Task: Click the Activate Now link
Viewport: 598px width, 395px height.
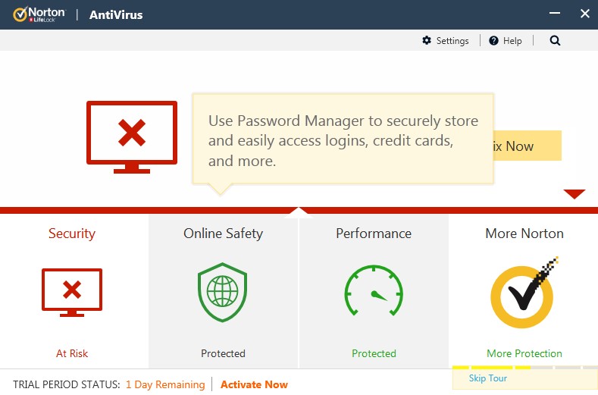Action: (x=254, y=384)
